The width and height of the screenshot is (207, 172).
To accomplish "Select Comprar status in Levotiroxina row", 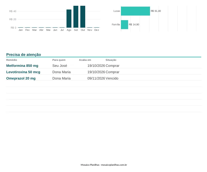I will pyautogui.click(x=113, y=72).
